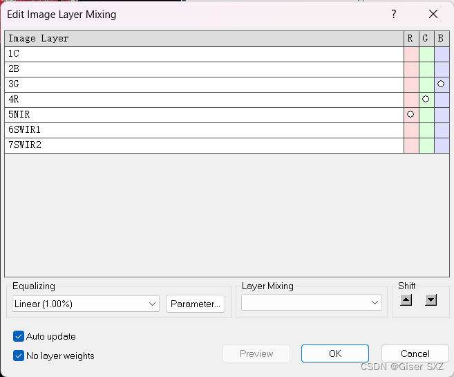Toggle the blue channel cell for 4R
The width and height of the screenshot is (454, 377).
442,100
